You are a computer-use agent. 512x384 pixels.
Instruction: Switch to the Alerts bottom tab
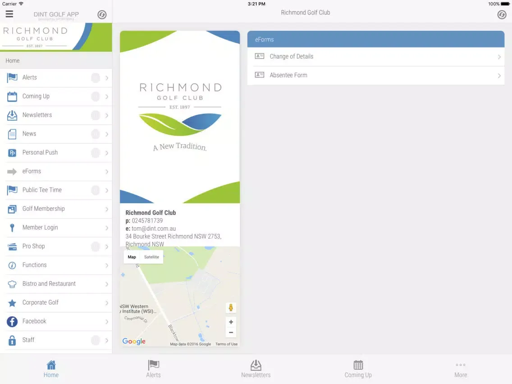pos(154,369)
